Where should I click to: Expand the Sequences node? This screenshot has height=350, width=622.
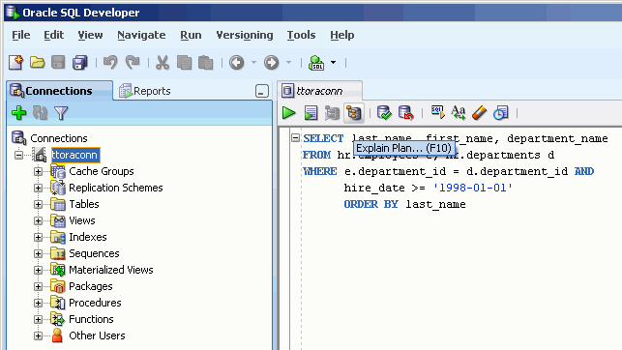[x=38, y=253]
